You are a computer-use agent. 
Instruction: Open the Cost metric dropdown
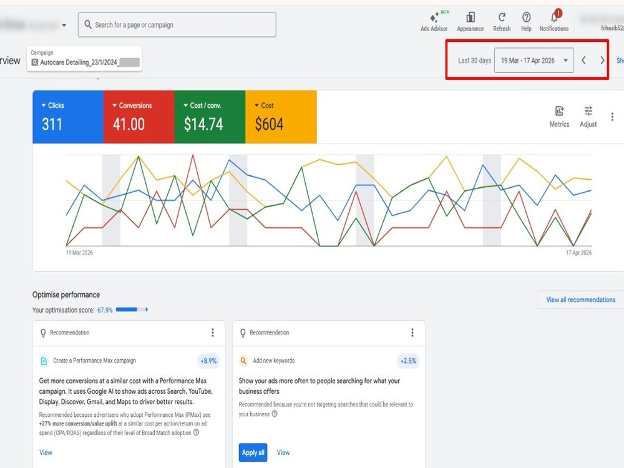click(264, 105)
